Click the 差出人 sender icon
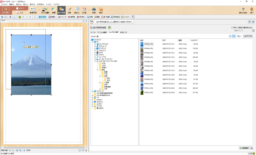The width and height of the screenshot is (256, 155). click(x=77, y=10)
